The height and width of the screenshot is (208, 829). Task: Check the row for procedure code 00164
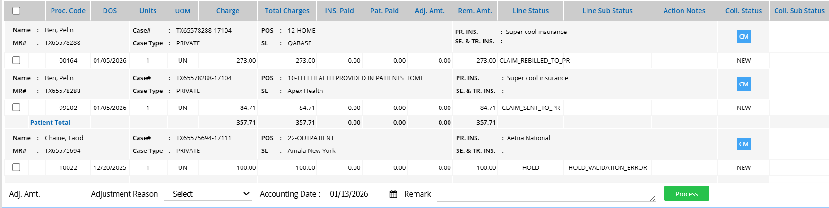click(16, 60)
